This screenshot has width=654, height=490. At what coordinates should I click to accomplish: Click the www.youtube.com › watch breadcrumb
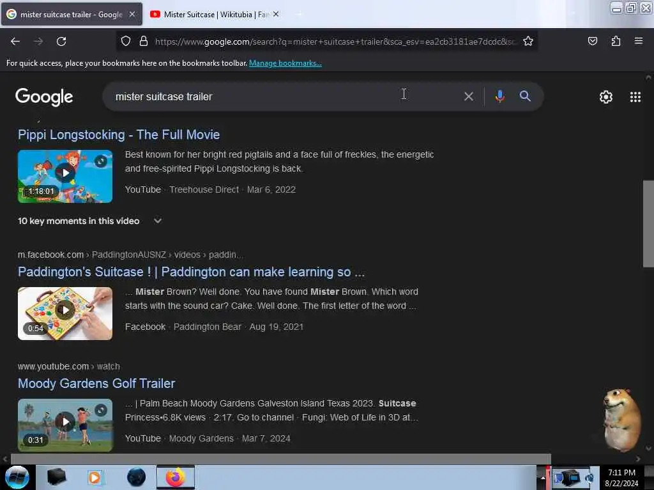[69, 366]
